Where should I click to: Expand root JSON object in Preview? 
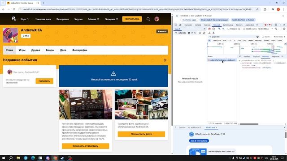coord(239,61)
